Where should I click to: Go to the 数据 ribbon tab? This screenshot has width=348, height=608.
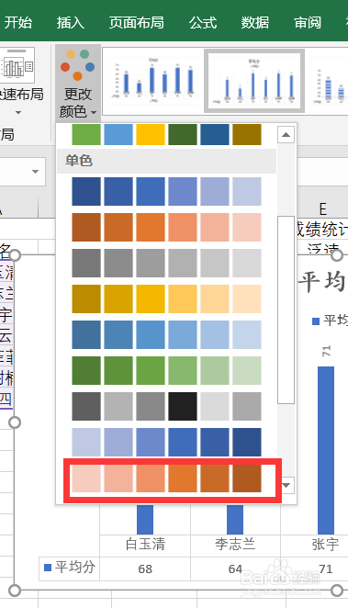click(x=255, y=22)
